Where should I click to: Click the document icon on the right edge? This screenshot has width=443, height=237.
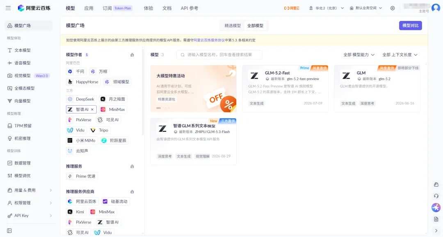pyautogui.click(x=436, y=219)
